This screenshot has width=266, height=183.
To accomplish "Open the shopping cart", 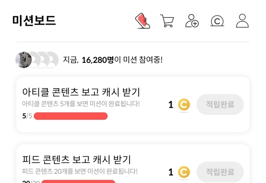I will tap(167, 21).
